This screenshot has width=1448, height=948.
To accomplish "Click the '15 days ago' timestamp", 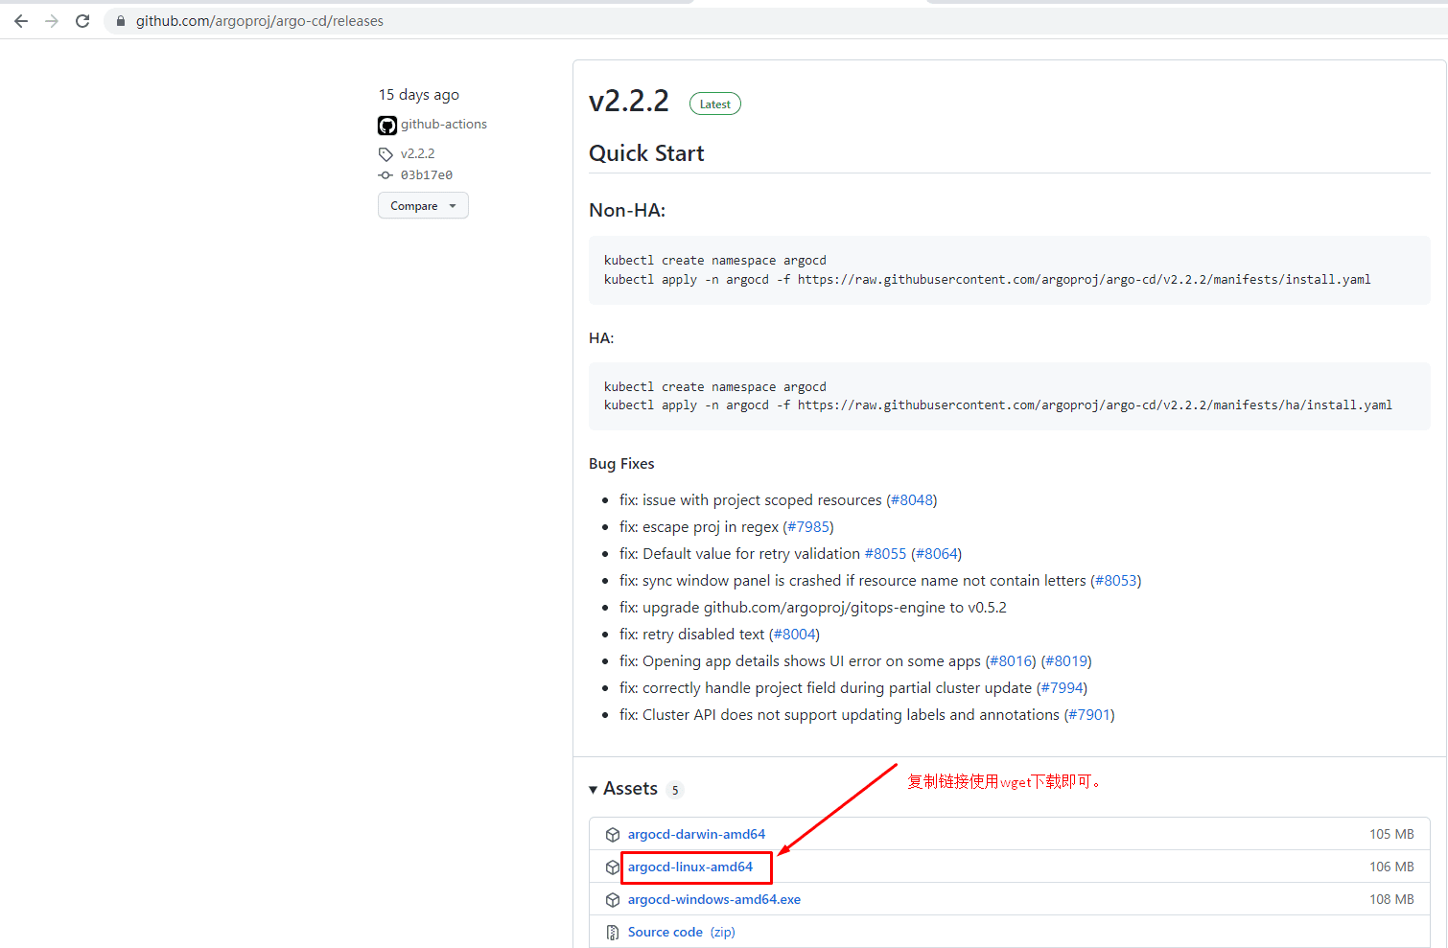I will (419, 95).
